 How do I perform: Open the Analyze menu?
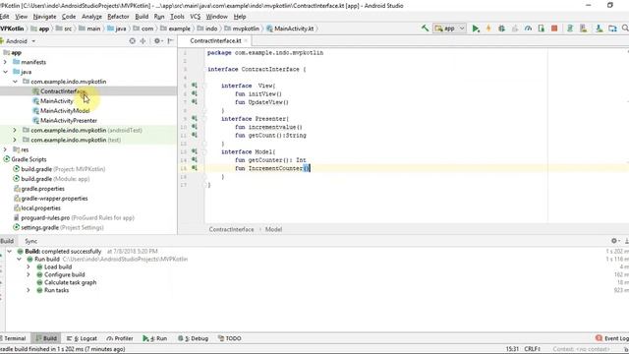[91, 17]
